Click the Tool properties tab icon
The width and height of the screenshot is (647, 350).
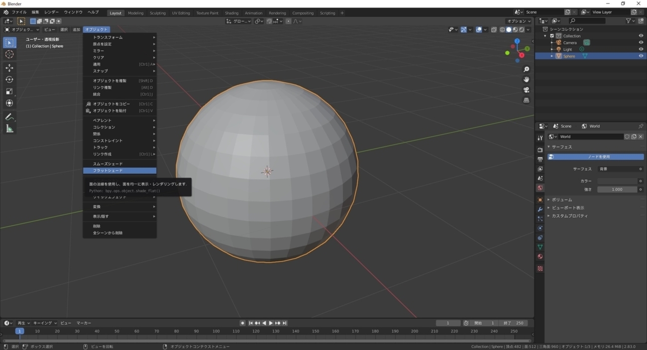(x=540, y=138)
